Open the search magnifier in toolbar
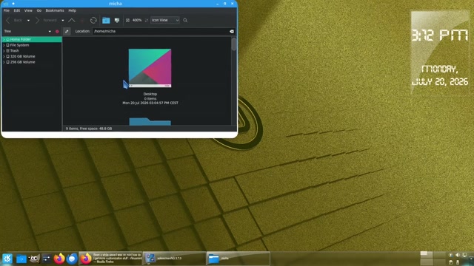This screenshot has width=474, height=266. 185,20
